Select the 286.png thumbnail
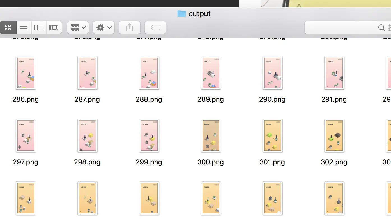 pyautogui.click(x=26, y=73)
